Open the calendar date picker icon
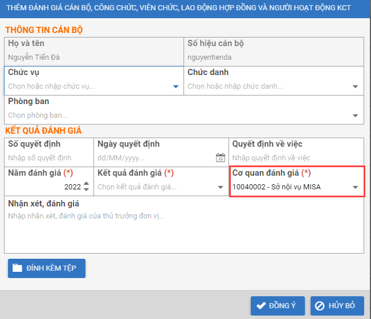This screenshot has width=371, height=319. 220,158
